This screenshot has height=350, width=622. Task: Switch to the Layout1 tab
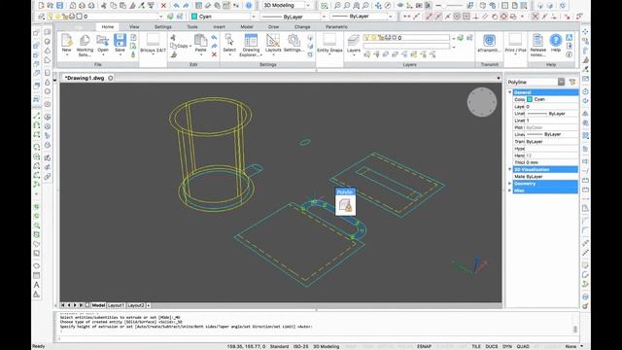pos(117,305)
